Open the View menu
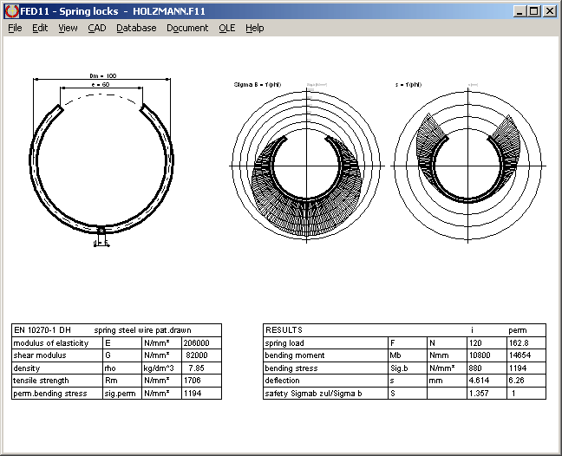 point(68,28)
